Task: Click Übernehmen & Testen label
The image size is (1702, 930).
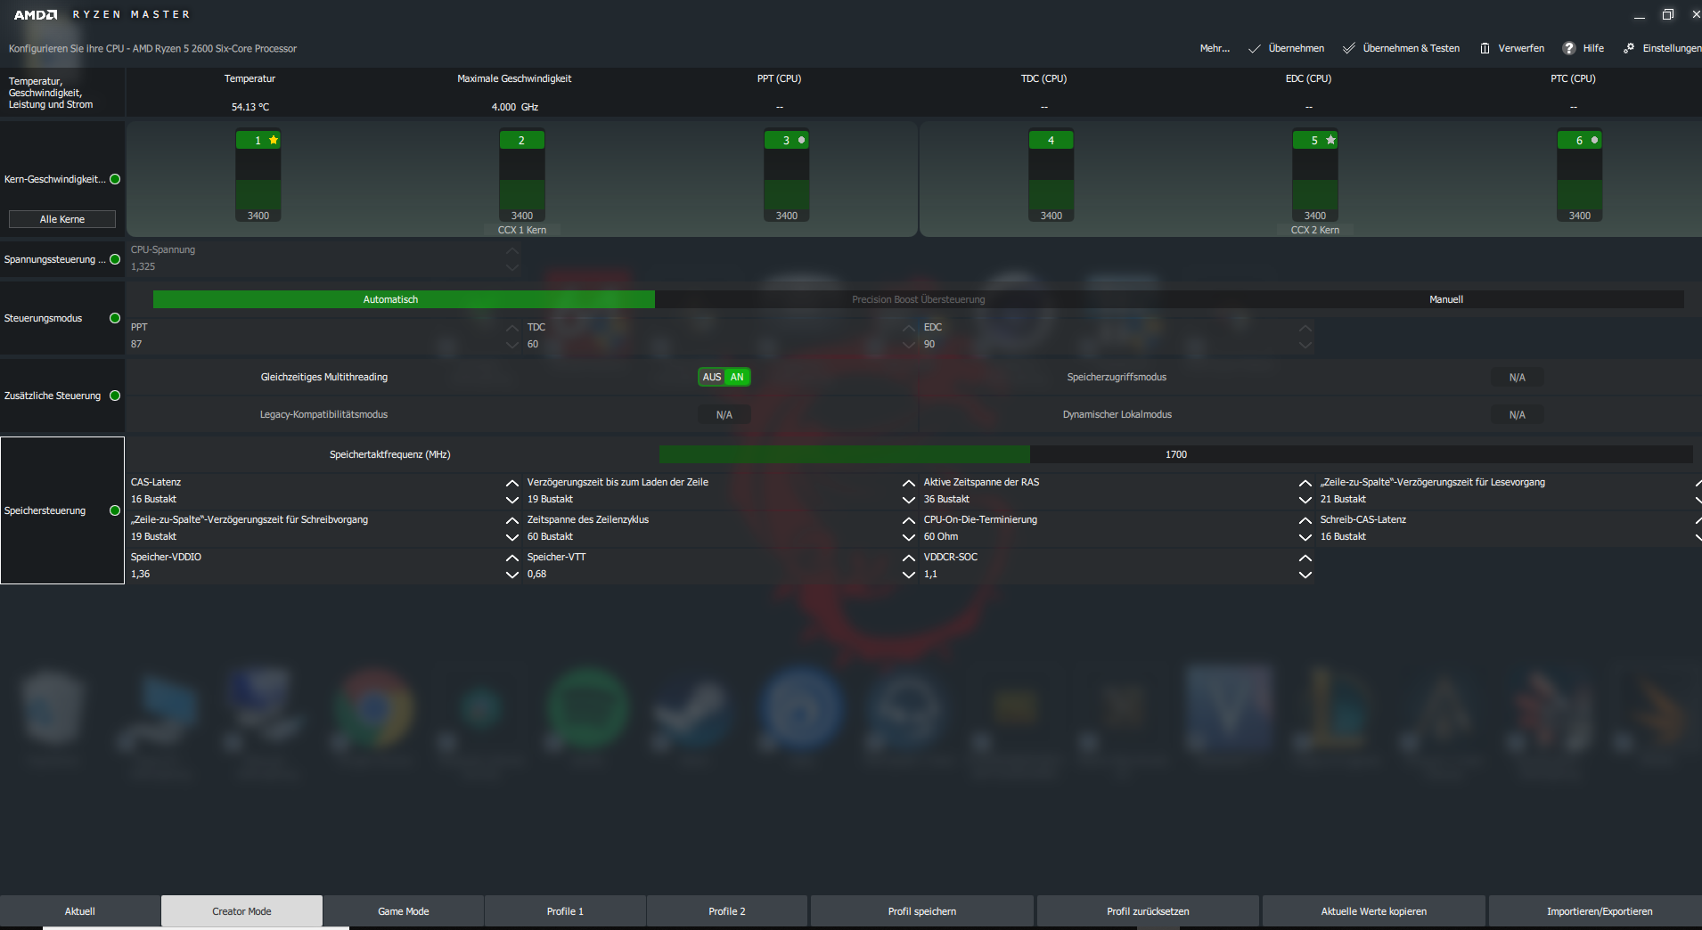Action: [x=1412, y=48]
